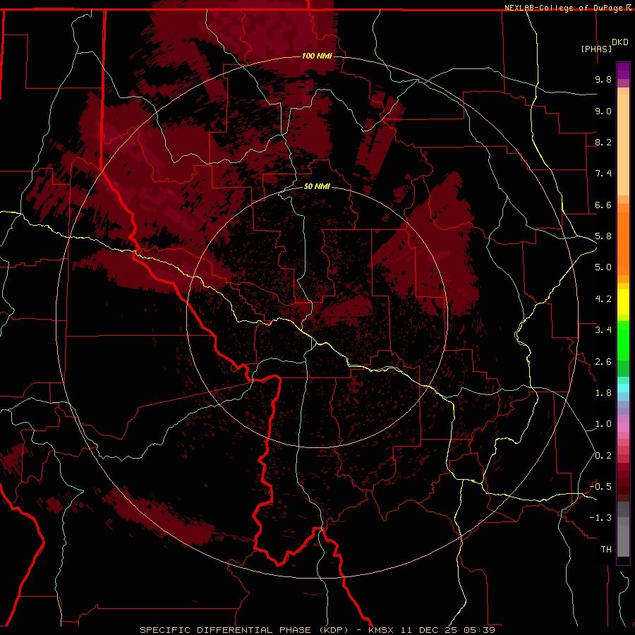Pick the pink segment of the color bar
The width and height of the screenshot is (635, 635).
[623, 428]
